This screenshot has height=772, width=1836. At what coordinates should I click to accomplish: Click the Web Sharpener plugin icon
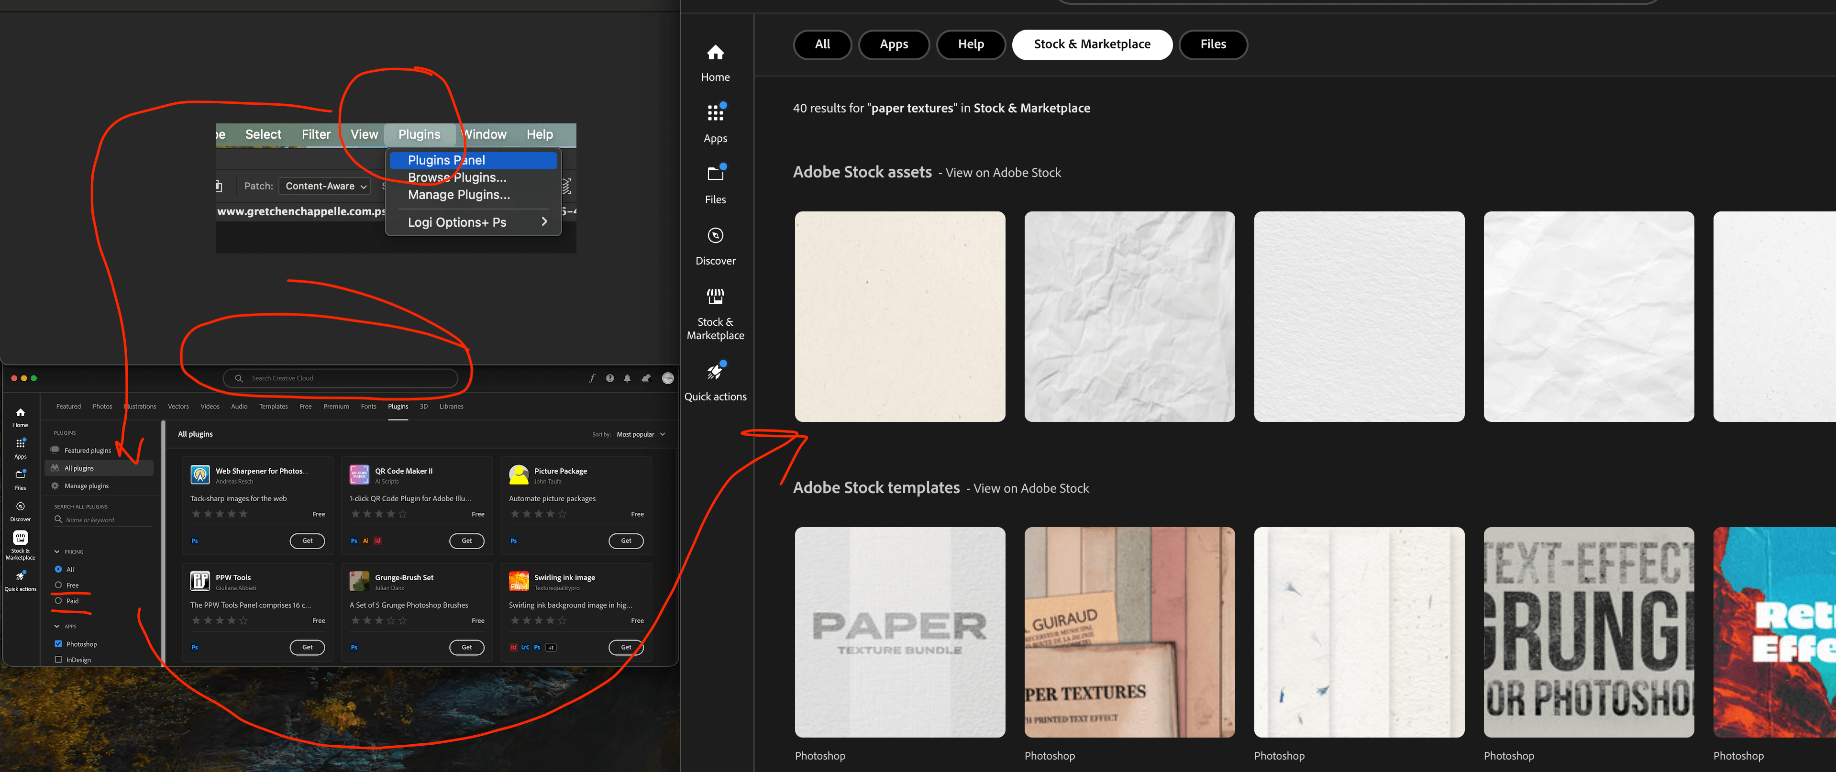tap(200, 474)
